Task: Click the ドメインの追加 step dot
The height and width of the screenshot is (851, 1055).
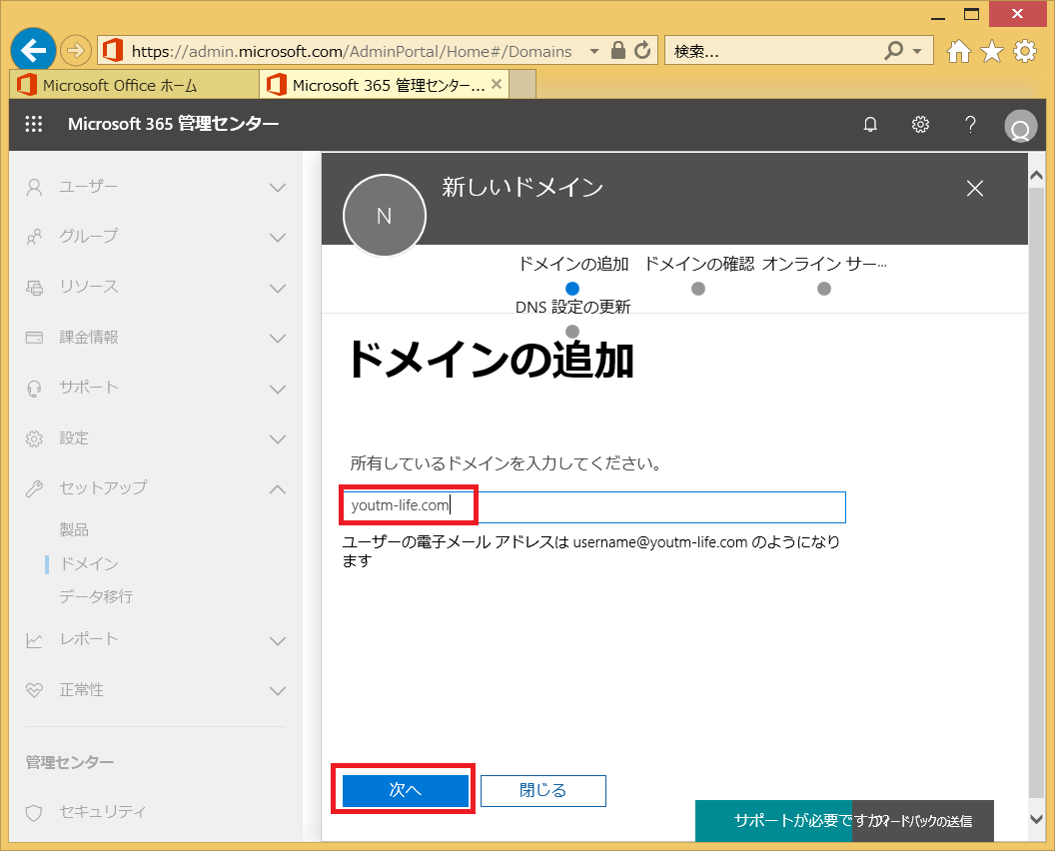Action: tap(572, 289)
